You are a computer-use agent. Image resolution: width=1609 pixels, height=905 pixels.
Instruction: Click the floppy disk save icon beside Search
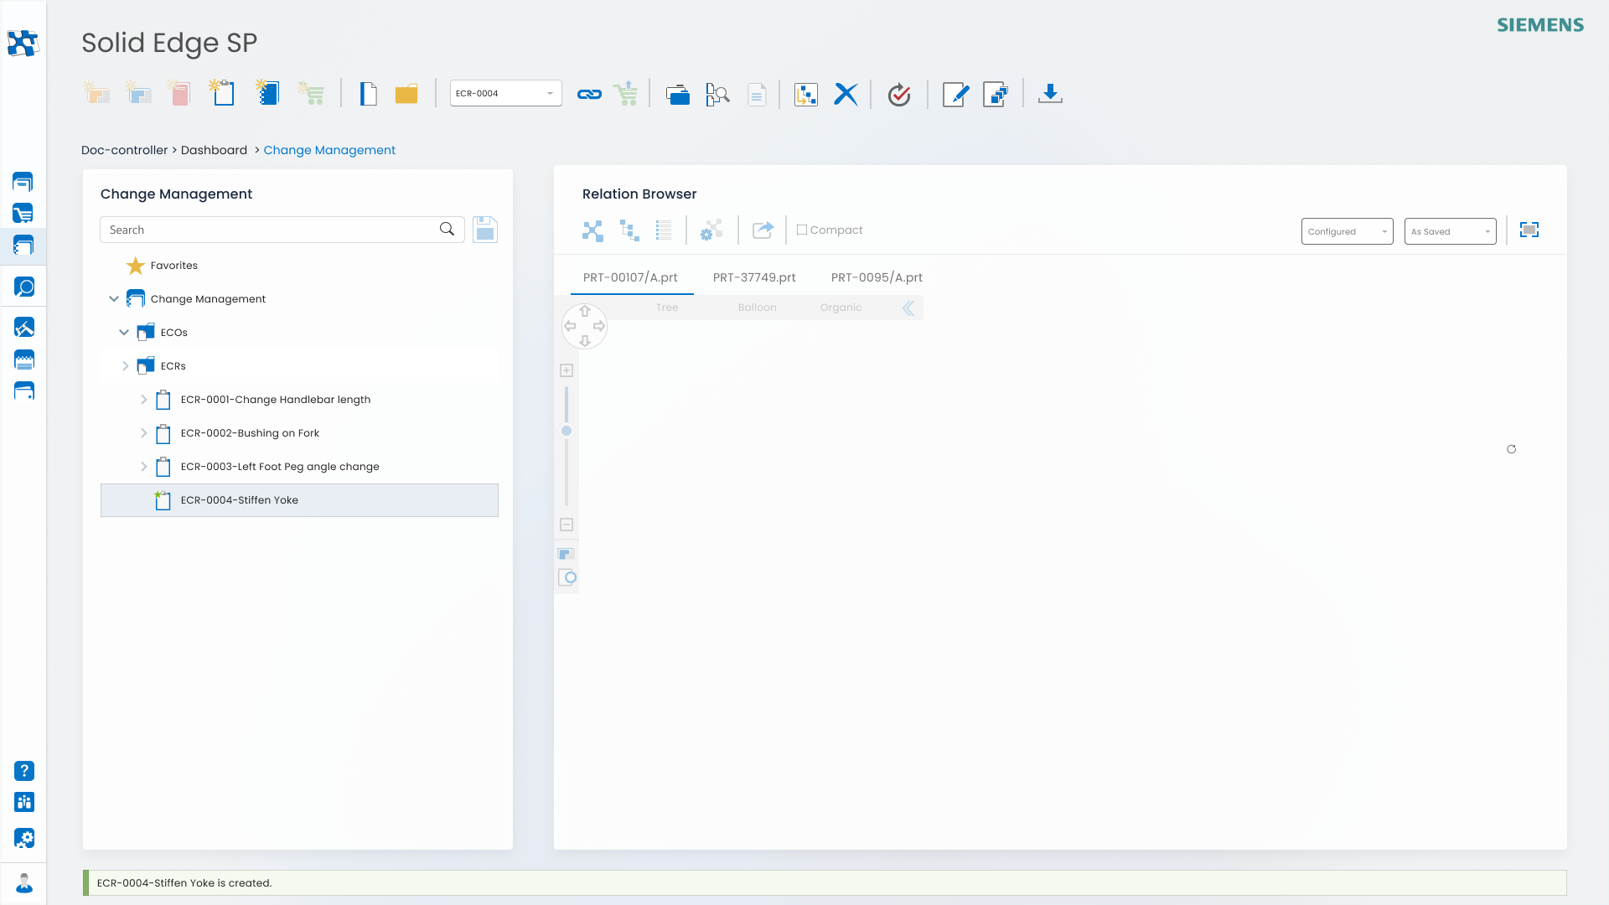pyautogui.click(x=485, y=230)
